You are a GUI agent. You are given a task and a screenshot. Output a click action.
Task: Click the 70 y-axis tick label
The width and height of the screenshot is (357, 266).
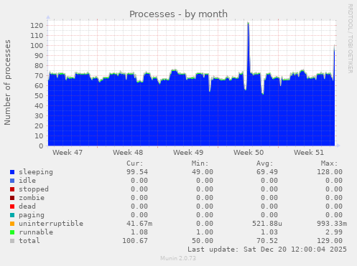click(39, 76)
